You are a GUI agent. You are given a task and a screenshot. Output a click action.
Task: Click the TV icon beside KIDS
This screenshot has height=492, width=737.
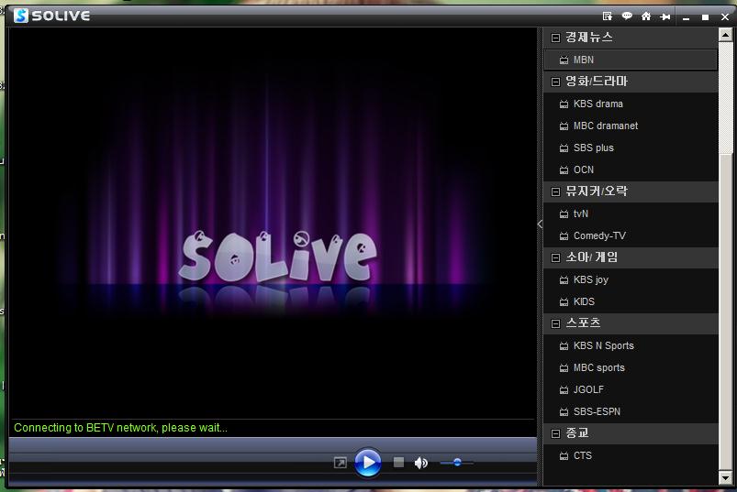click(564, 302)
